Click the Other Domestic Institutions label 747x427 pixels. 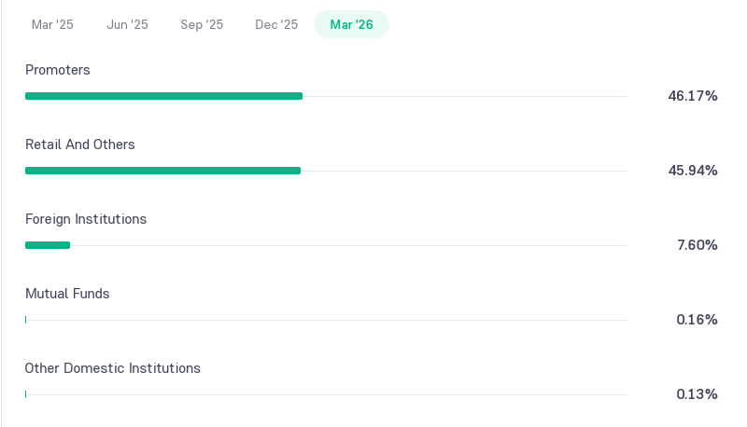pyautogui.click(x=112, y=368)
